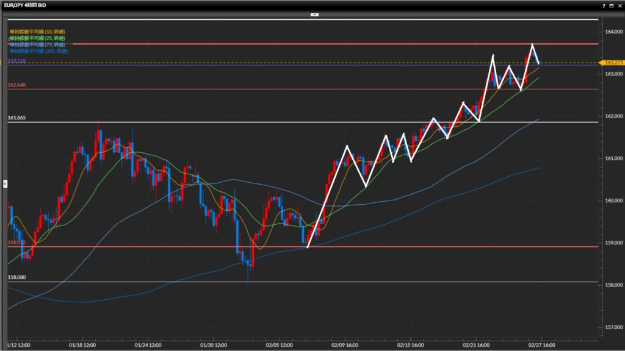
Task: Click the 160.000 price axis label
Action: pyautogui.click(x=612, y=200)
